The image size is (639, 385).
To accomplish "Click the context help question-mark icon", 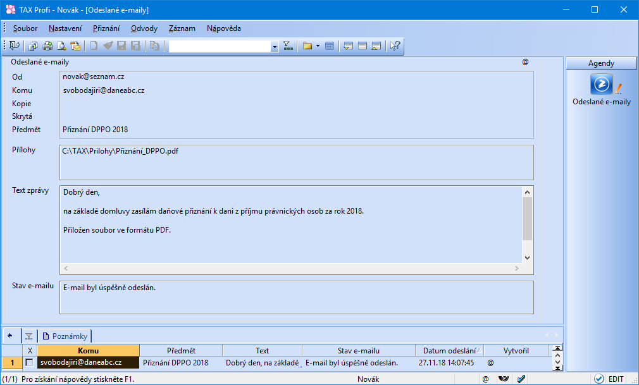I will point(395,46).
